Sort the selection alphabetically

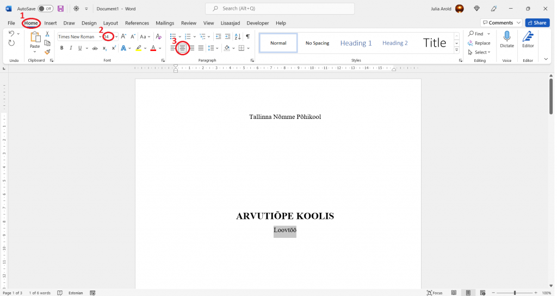click(238, 36)
